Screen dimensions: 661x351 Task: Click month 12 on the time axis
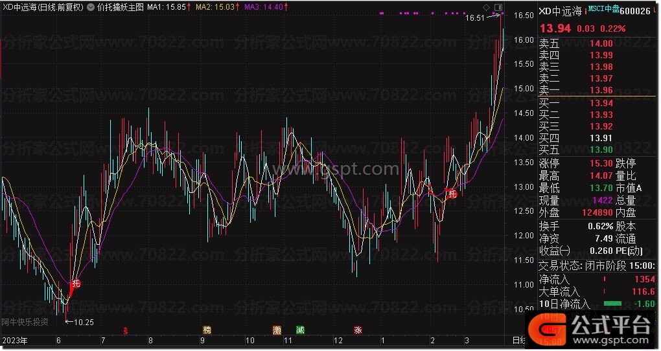[338, 341]
